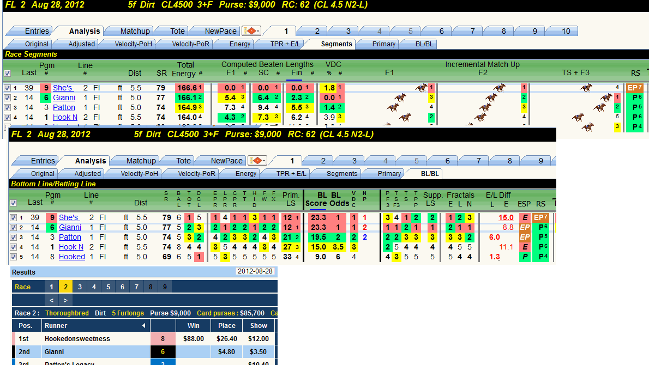This screenshot has width=649, height=365.
Task: Uncheck the Gianni row checkbox in Bottom Line panel
Action: point(13,228)
